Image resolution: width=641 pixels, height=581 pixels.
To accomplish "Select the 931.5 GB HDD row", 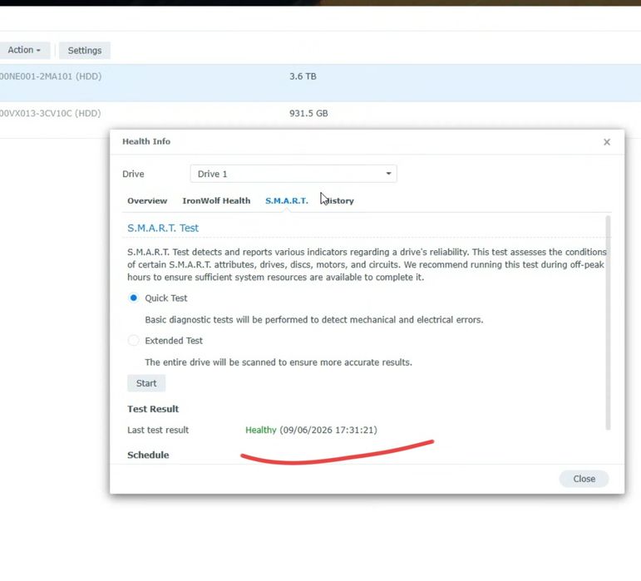I will point(321,120).
